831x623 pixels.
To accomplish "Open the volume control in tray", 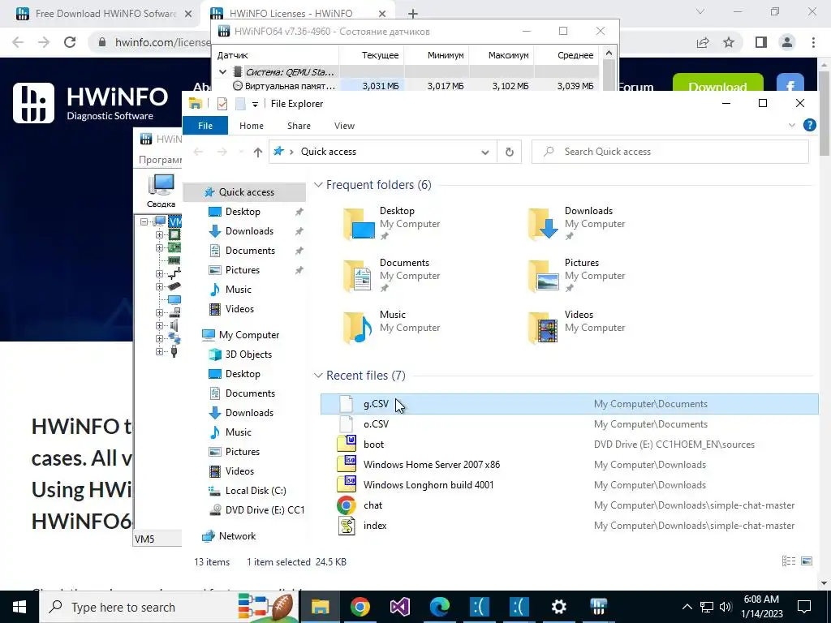I will [x=726, y=607].
